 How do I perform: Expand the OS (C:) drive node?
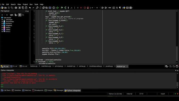pos(2,31)
